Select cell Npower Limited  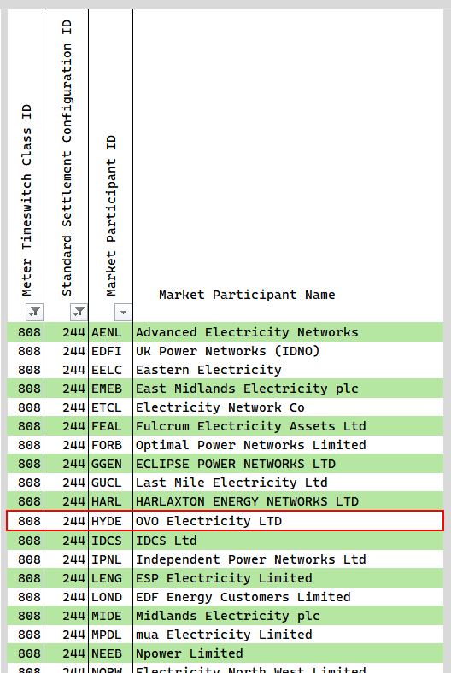click(x=288, y=653)
